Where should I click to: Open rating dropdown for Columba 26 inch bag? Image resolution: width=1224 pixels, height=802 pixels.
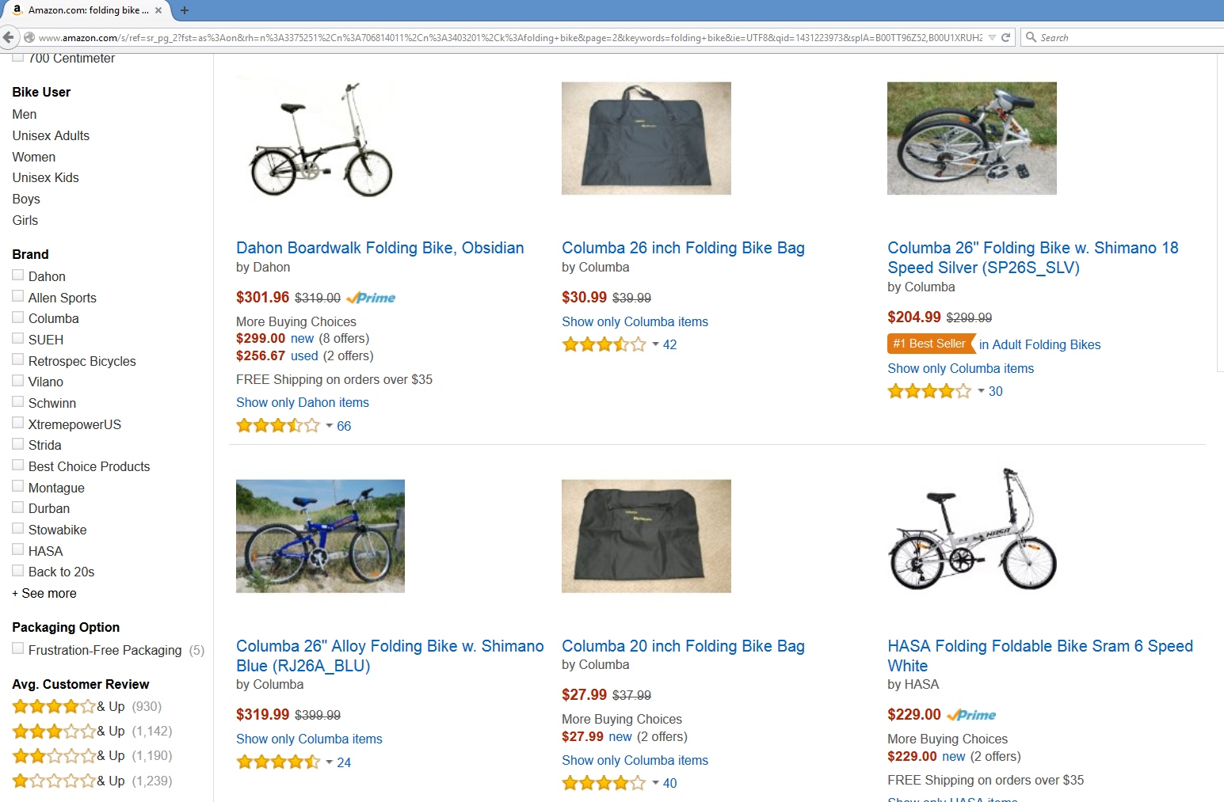coord(655,344)
